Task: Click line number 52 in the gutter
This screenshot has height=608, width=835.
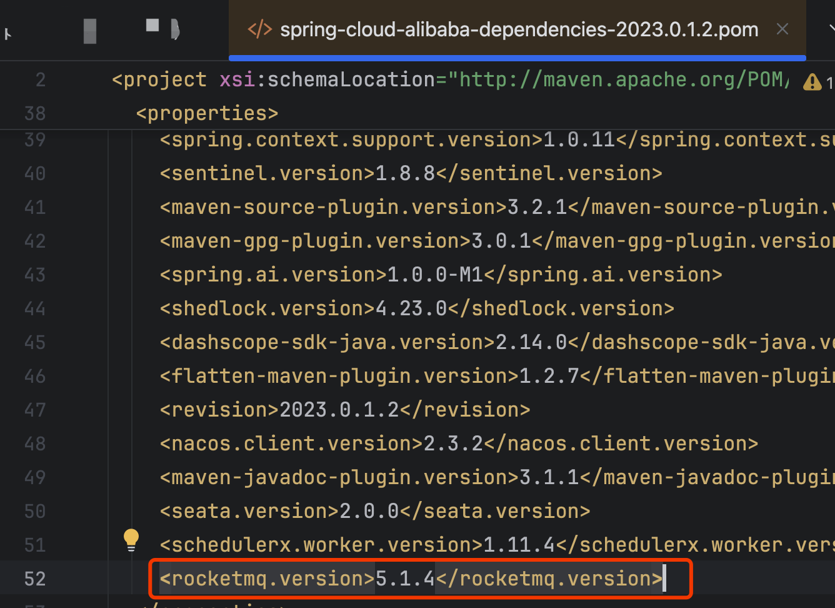Action: click(34, 579)
